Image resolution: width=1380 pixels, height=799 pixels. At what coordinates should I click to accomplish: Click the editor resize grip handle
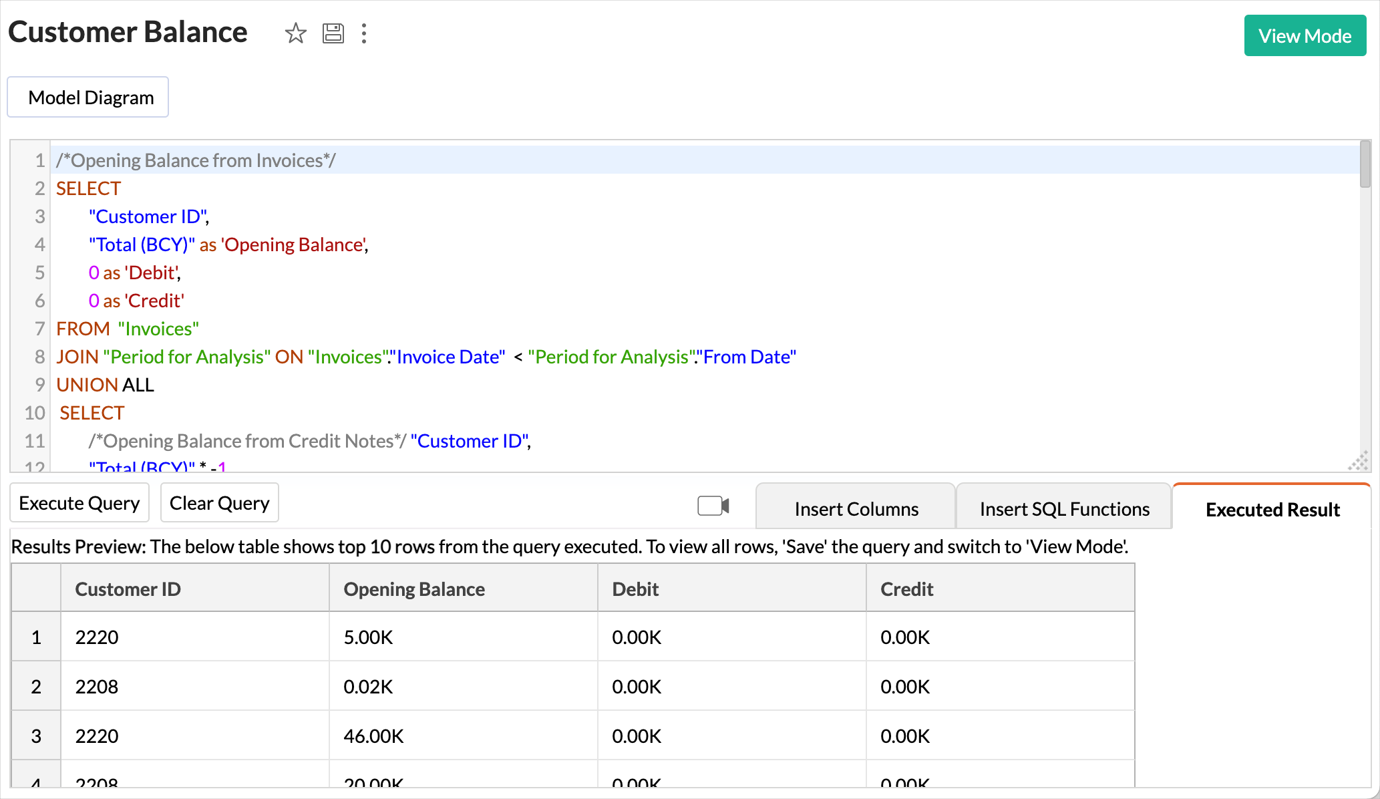(1358, 461)
